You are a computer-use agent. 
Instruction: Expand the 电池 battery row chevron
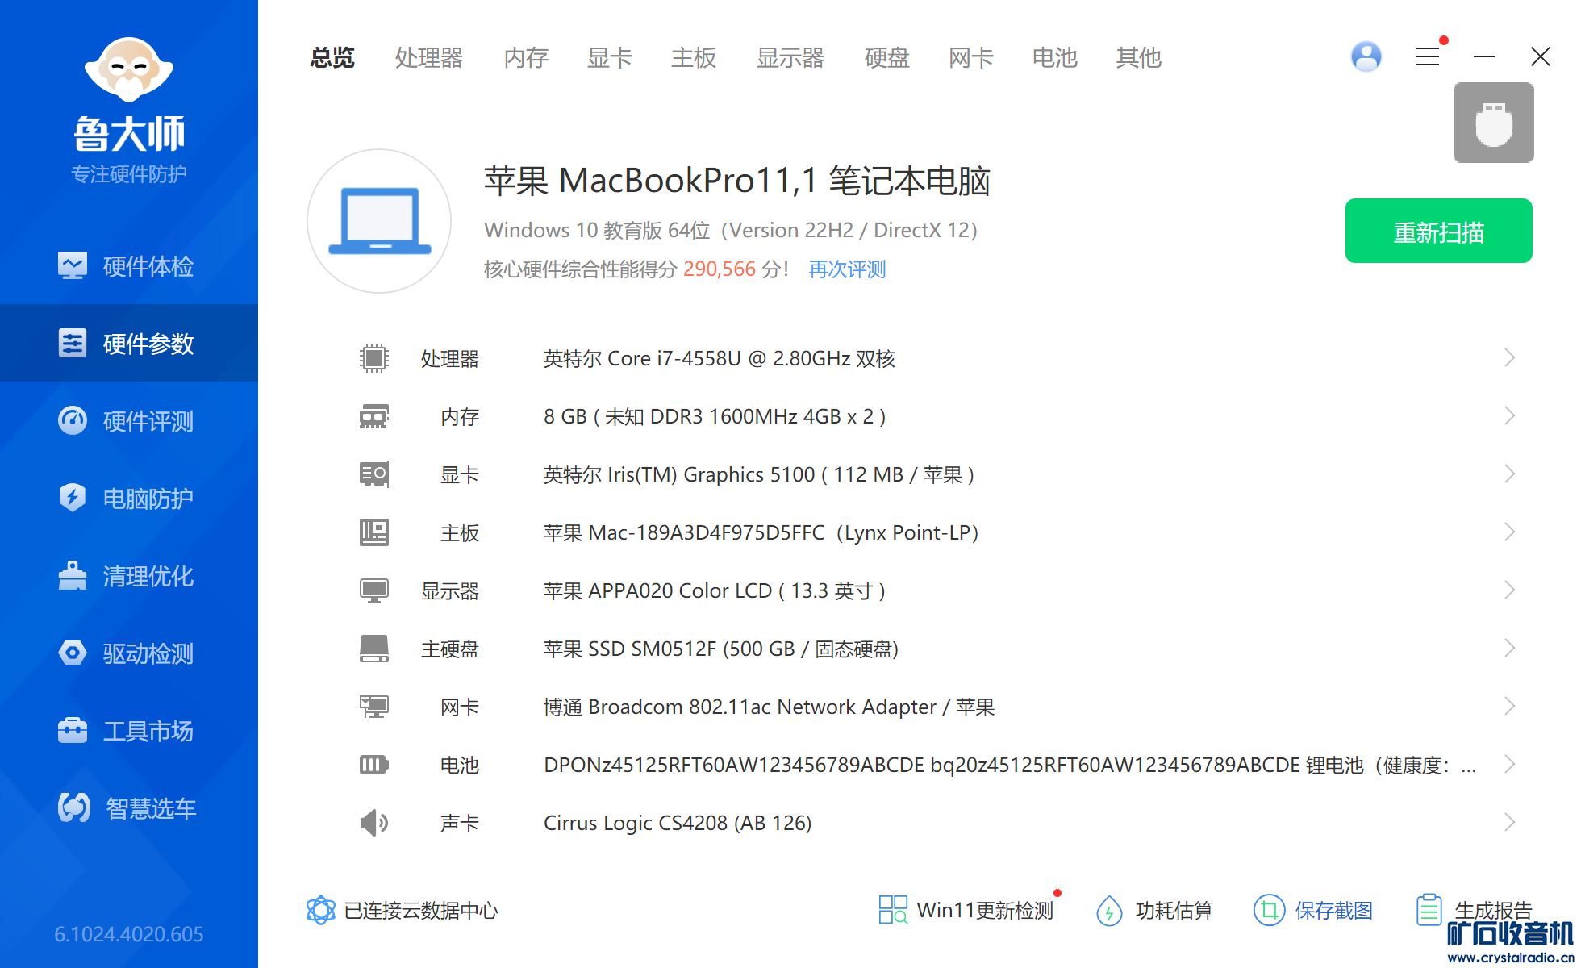[1509, 765]
